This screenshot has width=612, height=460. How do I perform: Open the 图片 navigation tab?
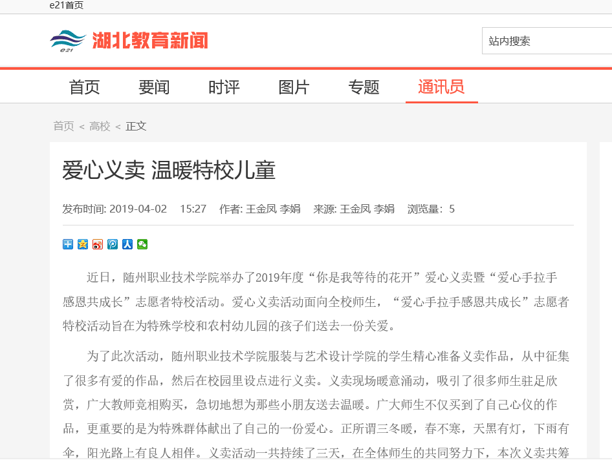pos(294,87)
